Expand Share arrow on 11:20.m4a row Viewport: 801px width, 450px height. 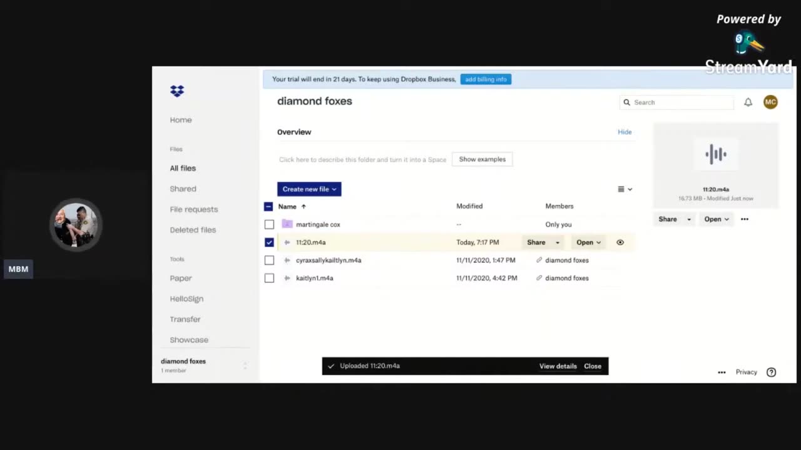pos(558,242)
